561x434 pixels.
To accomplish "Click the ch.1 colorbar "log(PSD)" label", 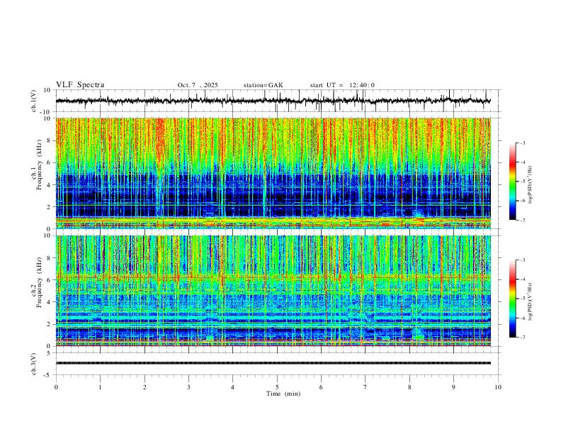I will pos(531,185).
